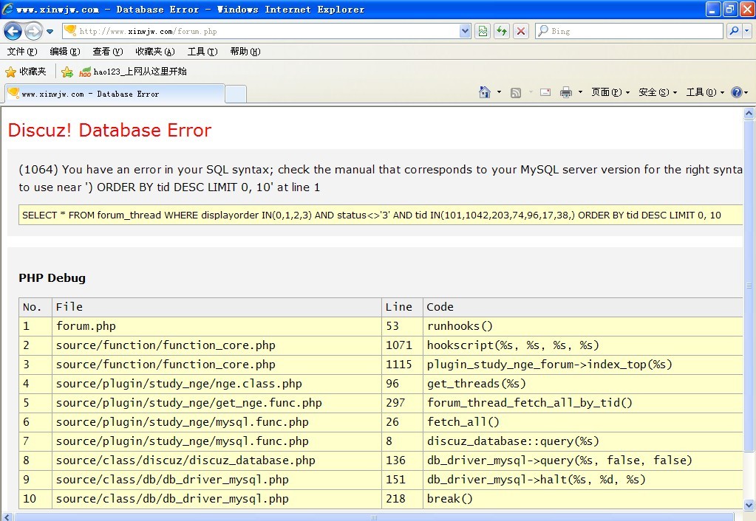Click source/plugin/study_nge/get_nge.func.php cell

coord(217,403)
